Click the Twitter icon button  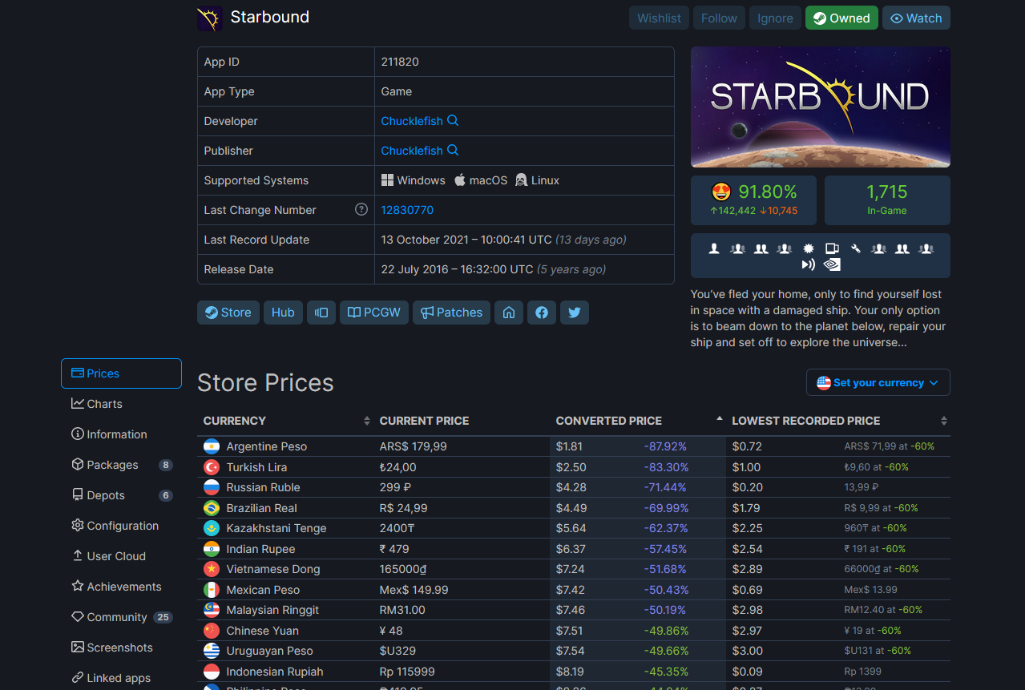point(574,313)
